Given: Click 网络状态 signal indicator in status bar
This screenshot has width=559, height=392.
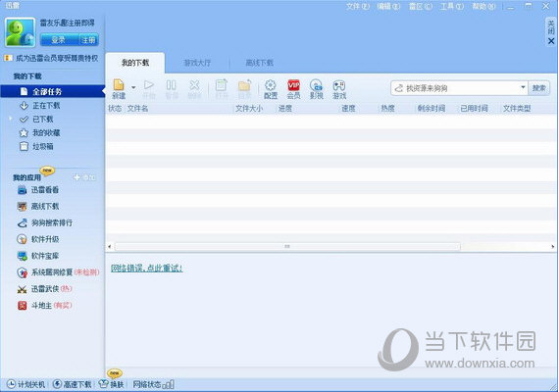Looking at the screenshot, I should (153, 384).
